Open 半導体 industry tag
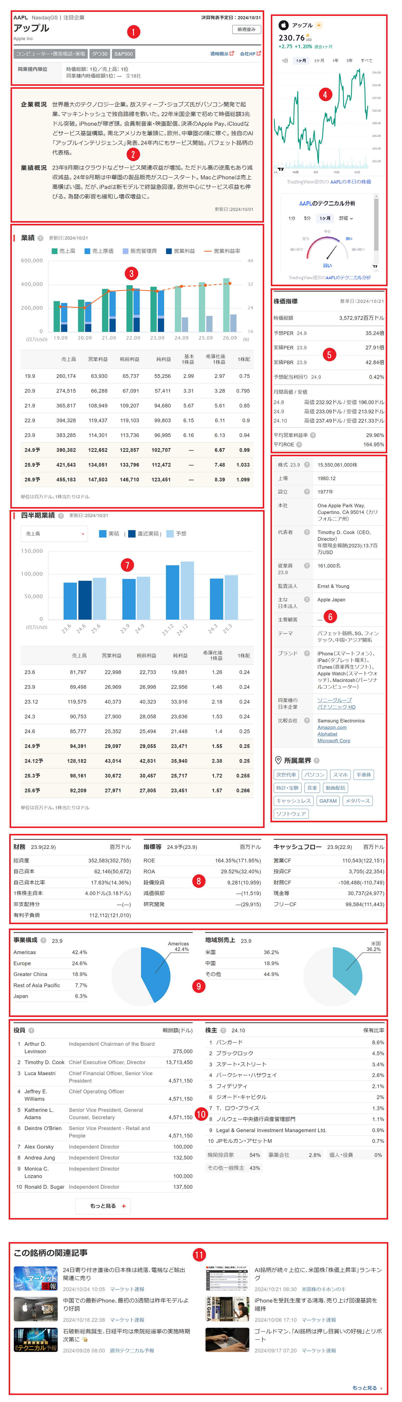This screenshot has width=402, height=1402. click(x=363, y=775)
